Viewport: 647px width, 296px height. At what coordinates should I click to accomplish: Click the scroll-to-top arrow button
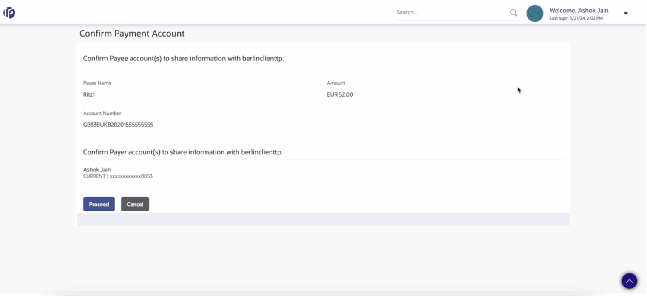tap(629, 281)
